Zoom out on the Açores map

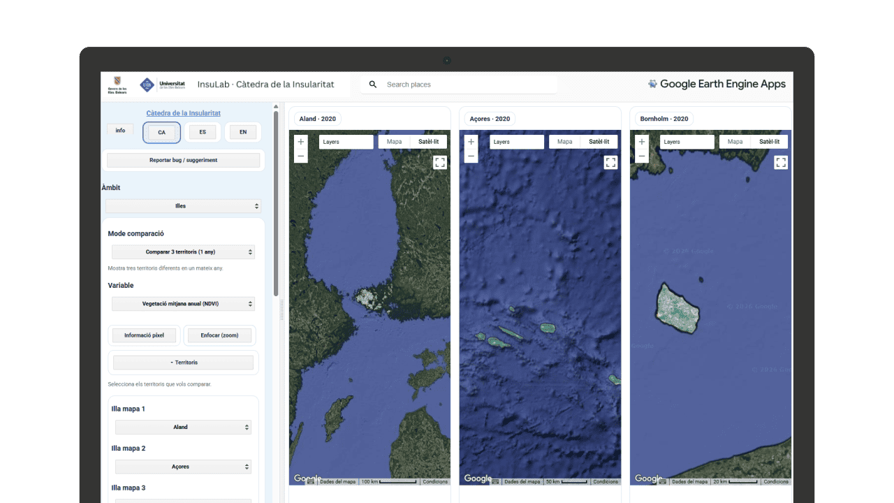(471, 156)
